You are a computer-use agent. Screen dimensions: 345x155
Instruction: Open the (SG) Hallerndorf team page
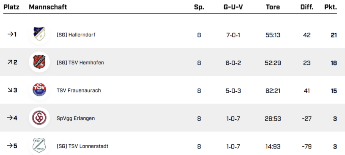tap(76, 35)
